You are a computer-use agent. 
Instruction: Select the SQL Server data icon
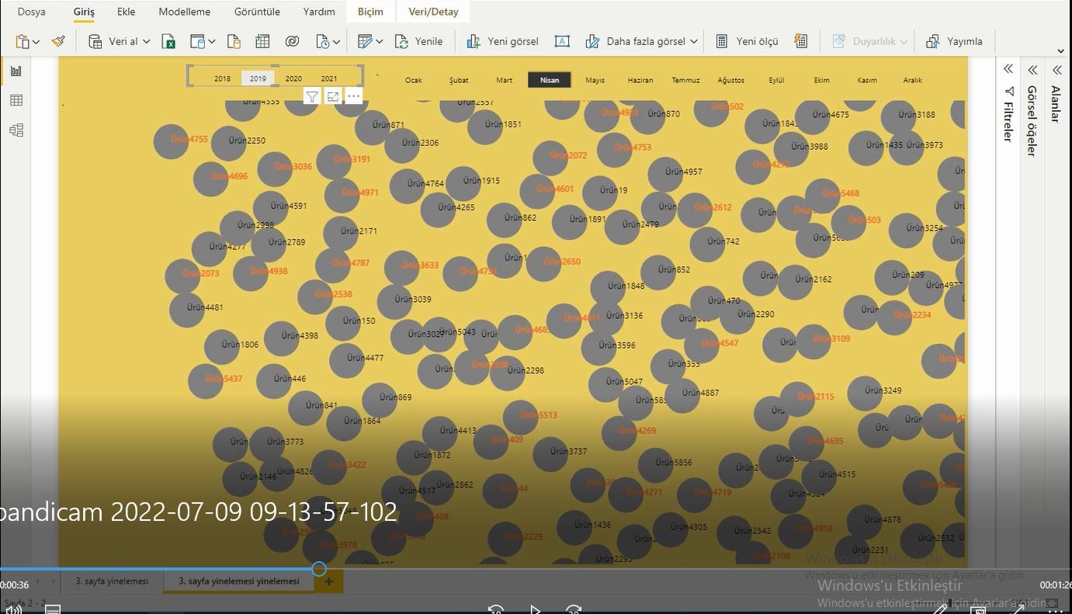(x=234, y=41)
